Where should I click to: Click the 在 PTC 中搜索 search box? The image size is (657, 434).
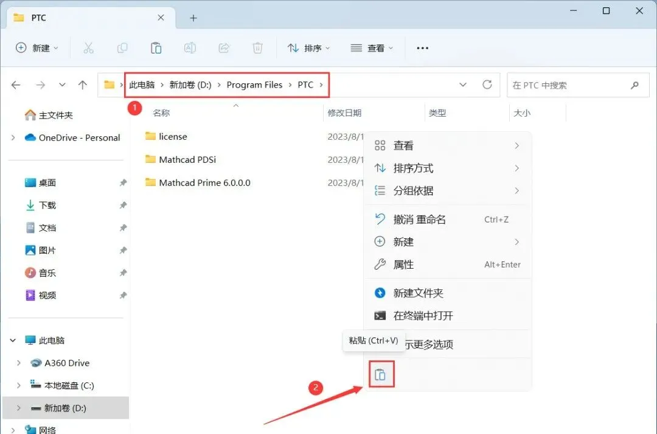point(578,85)
